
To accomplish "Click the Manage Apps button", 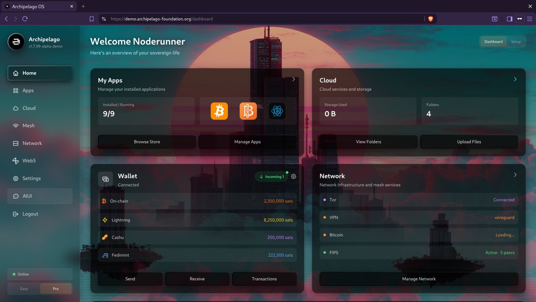I will (247, 142).
